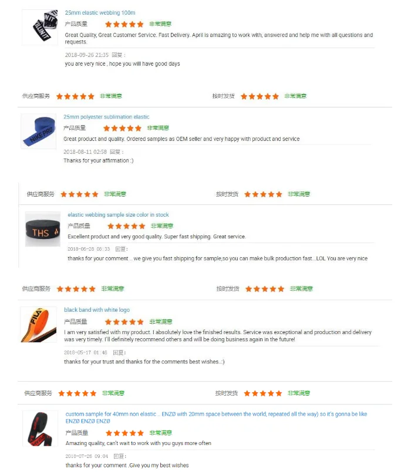Click the first 供应商服务 star rating
Image resolution: width=411 pixels, height=475 pixels.
point(75,96)
